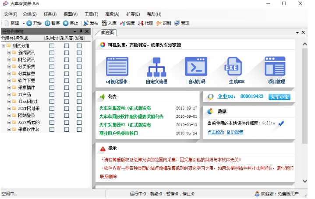The height and width of the screenshot is (199, 315).
Task: Open the 任务列表树 panel options dropdown
Action: 75,31
